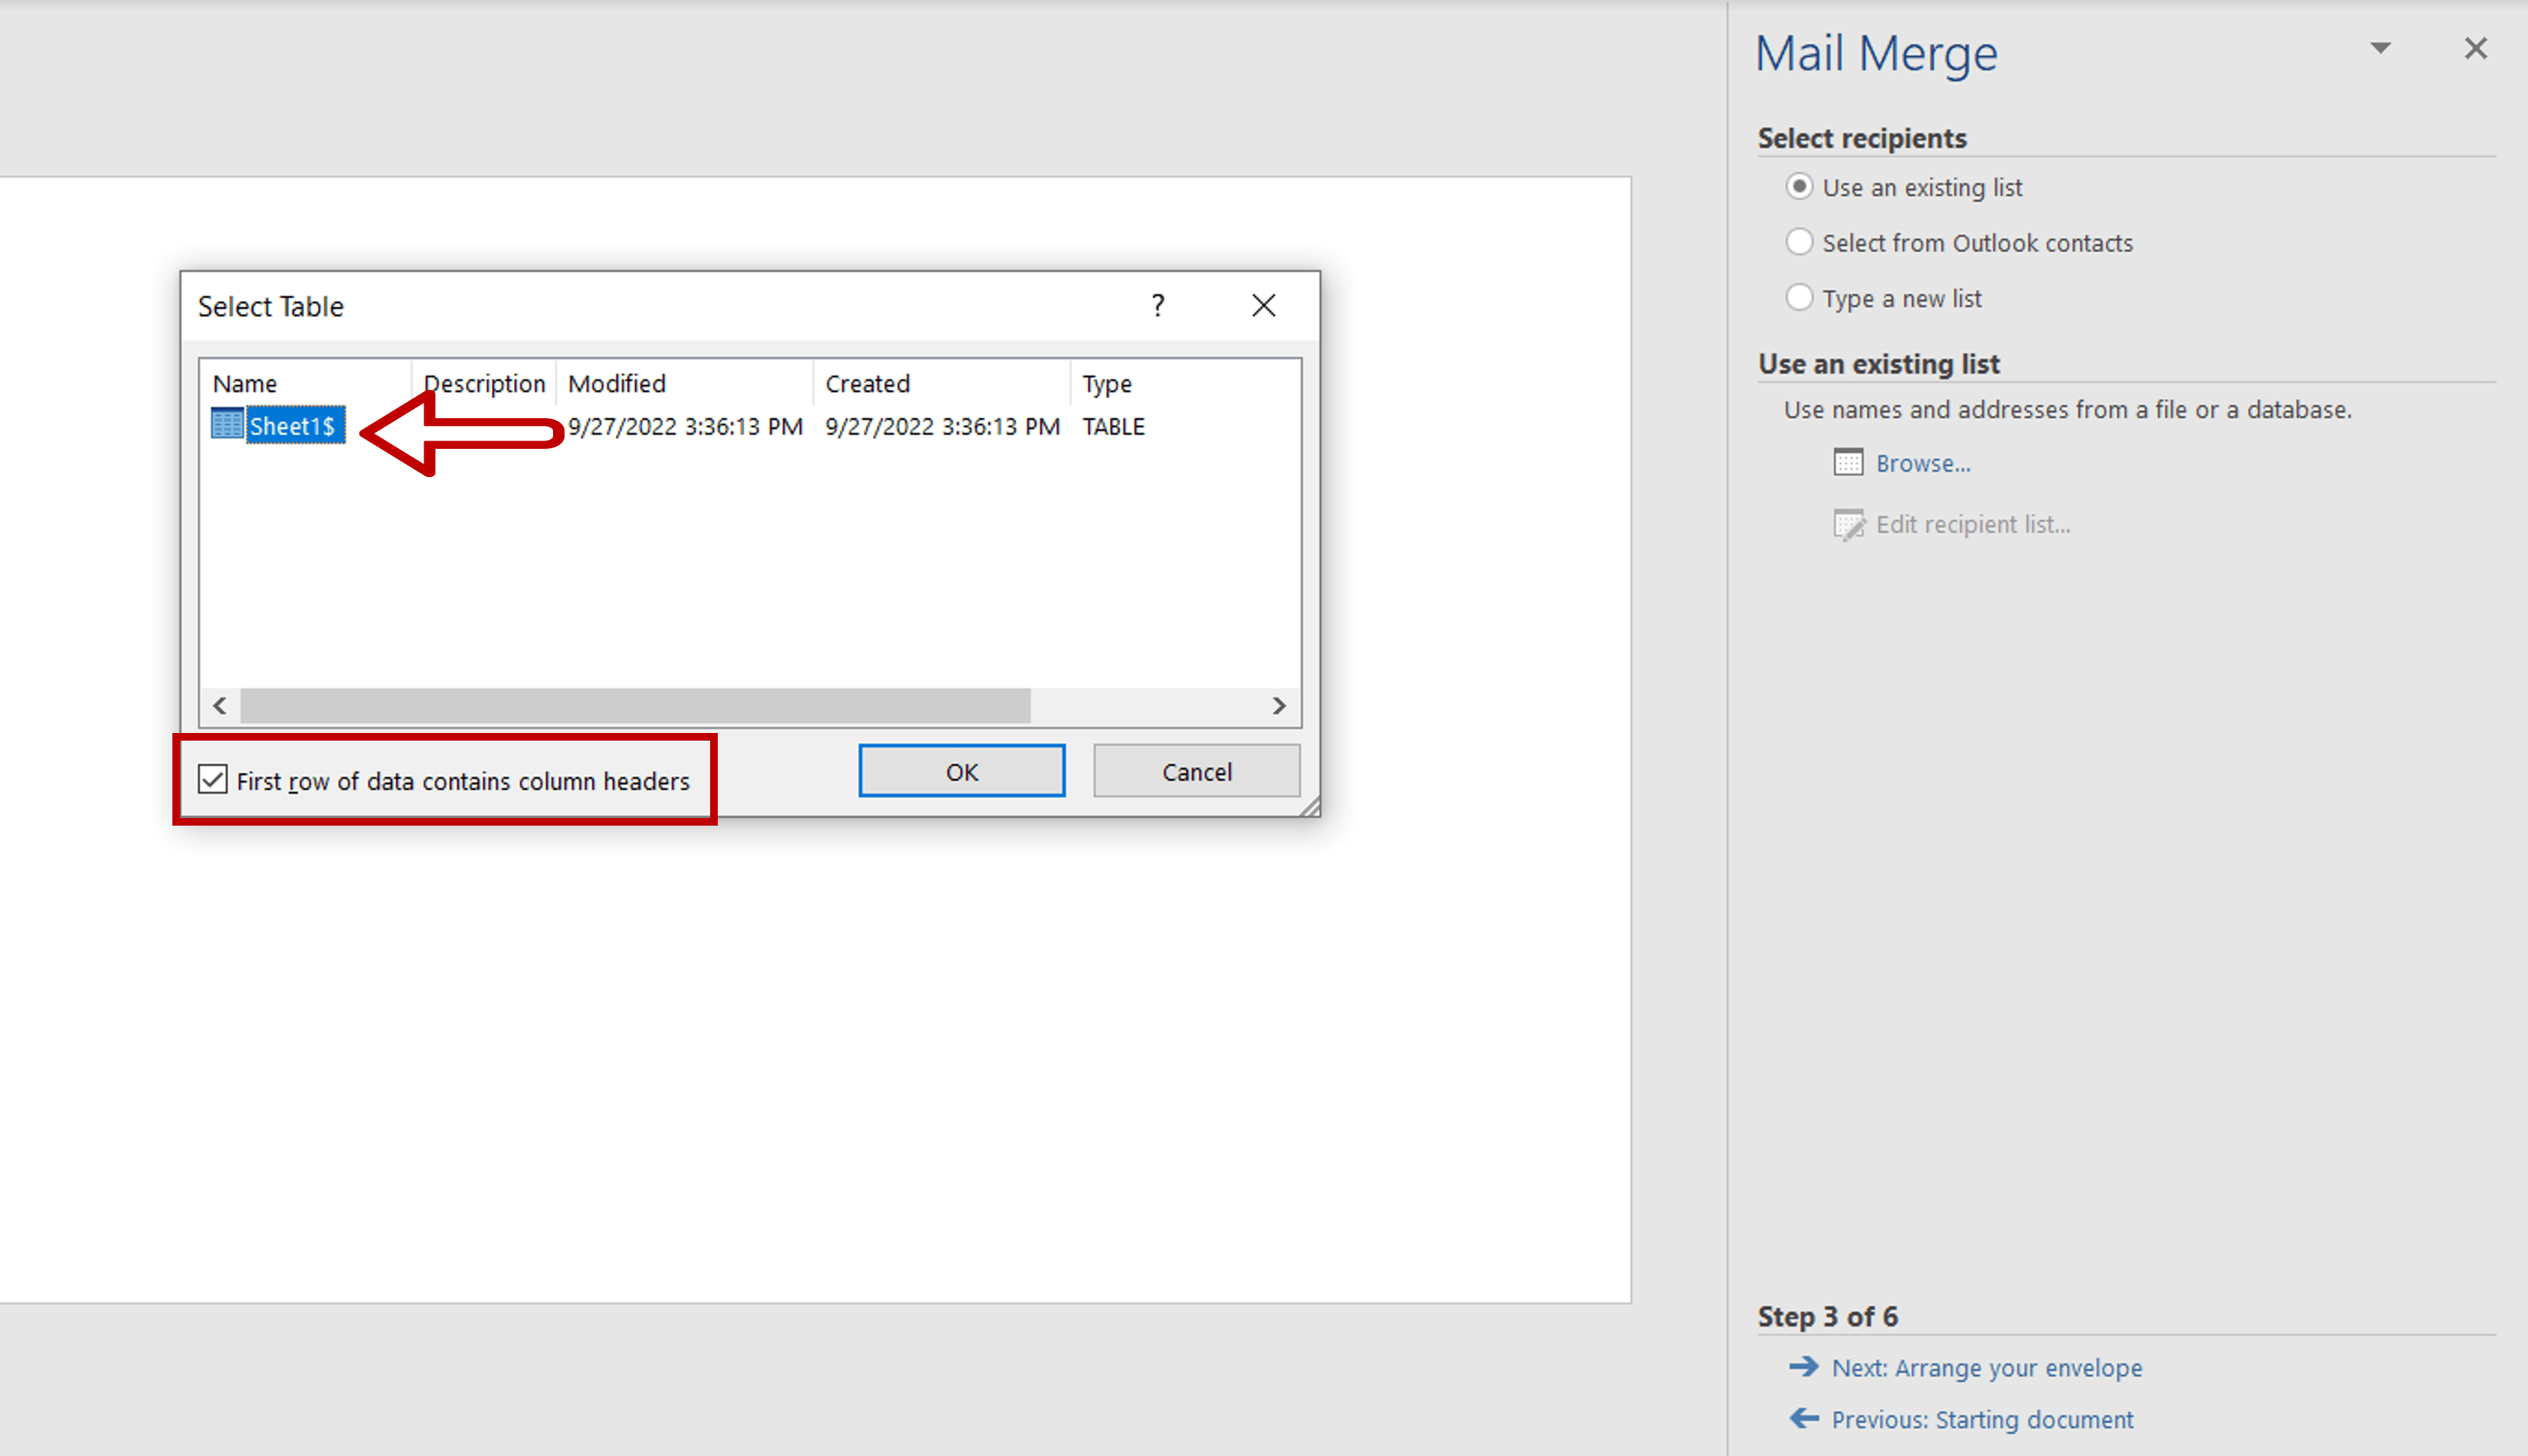This screenshot has width=2528, height=1456.
Task: Close the Mail Merge task pane
Action: (x=2476, y=47)
